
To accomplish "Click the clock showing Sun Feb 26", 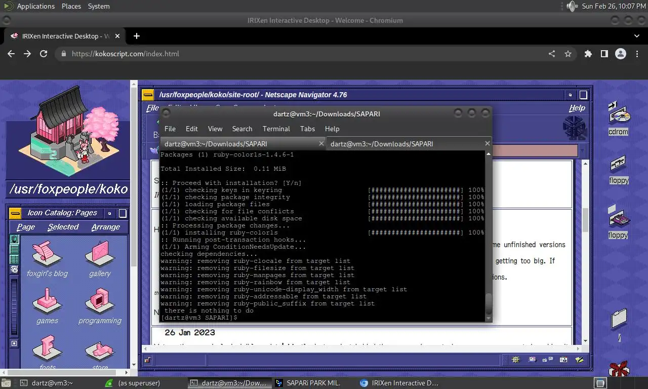I will [x=614, y=6].
